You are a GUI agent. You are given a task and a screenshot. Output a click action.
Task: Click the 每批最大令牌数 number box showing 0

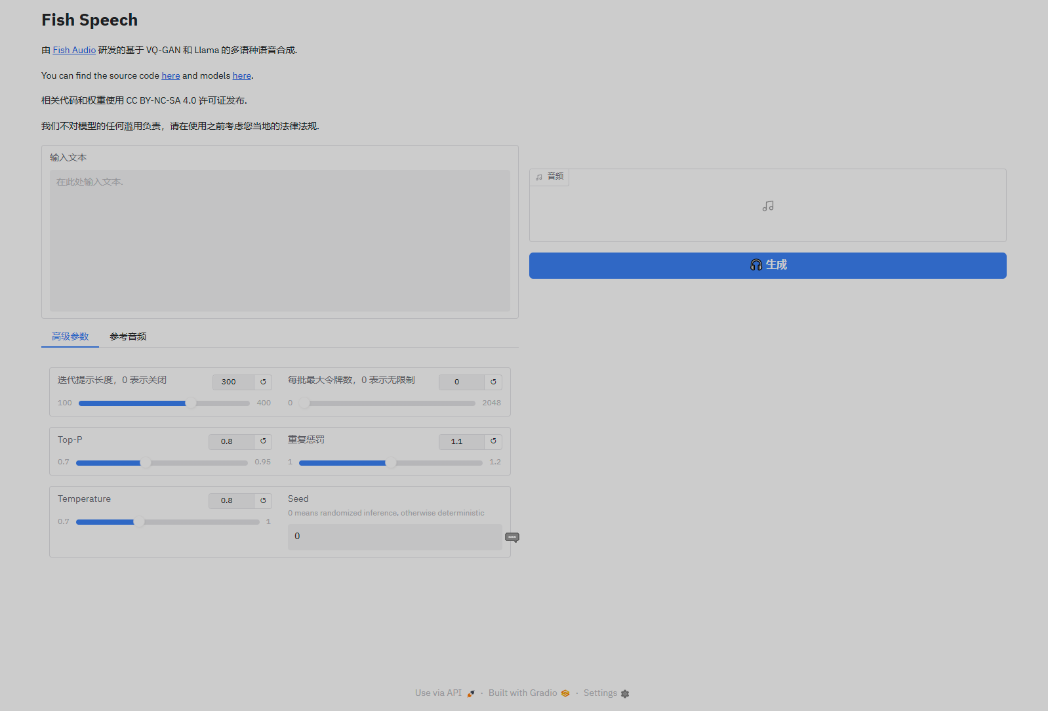click(462, 382)
